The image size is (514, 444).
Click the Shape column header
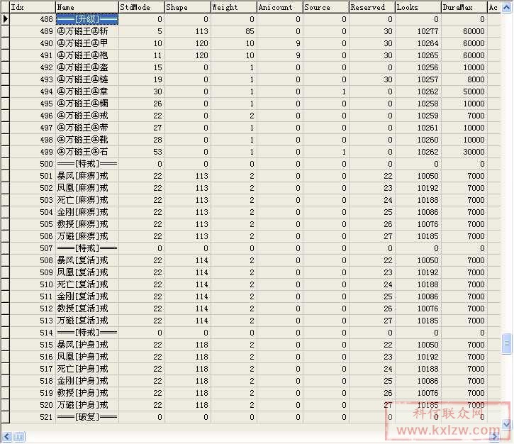coord(187,7)
